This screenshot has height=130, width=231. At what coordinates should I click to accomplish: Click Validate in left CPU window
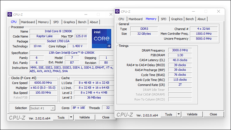pyautogui.click(x=84, y=117)
